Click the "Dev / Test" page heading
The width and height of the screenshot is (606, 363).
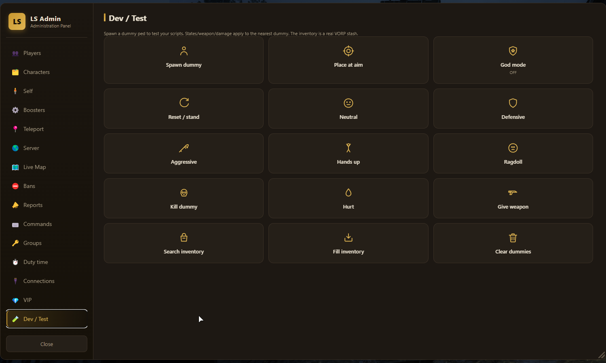[128, 18]
